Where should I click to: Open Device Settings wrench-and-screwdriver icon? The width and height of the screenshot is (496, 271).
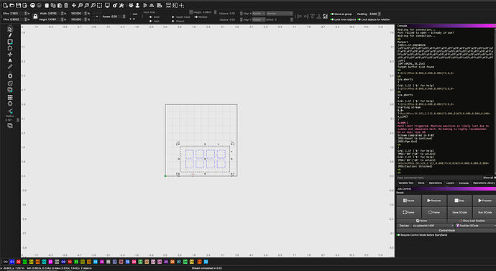[x=121, y=5]
